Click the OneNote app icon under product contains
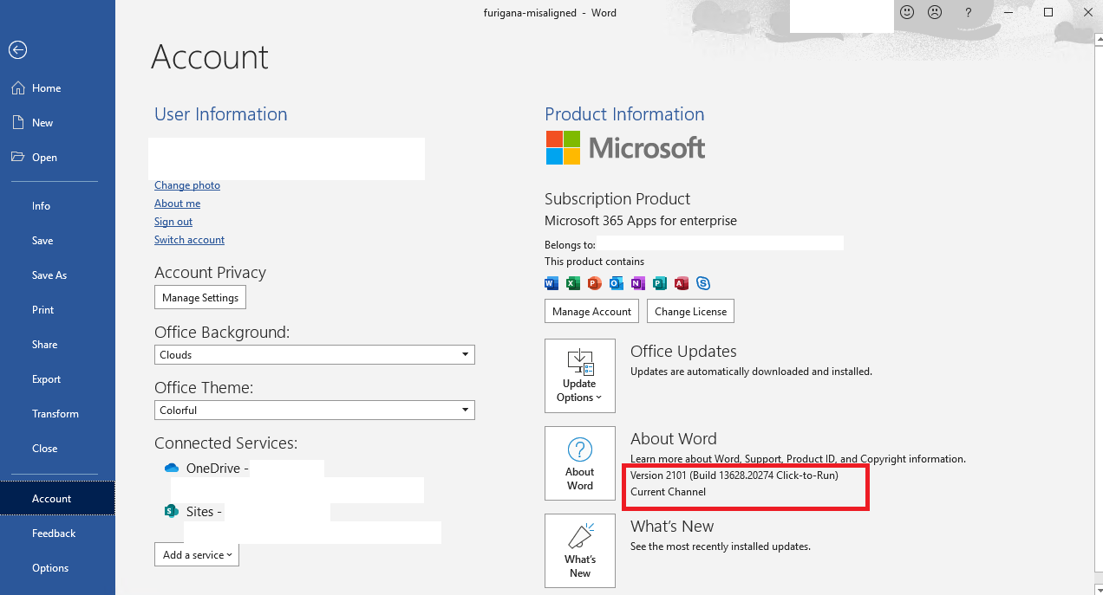The width and height of the screenshot is (1103, 595). [x=638, y=283]
